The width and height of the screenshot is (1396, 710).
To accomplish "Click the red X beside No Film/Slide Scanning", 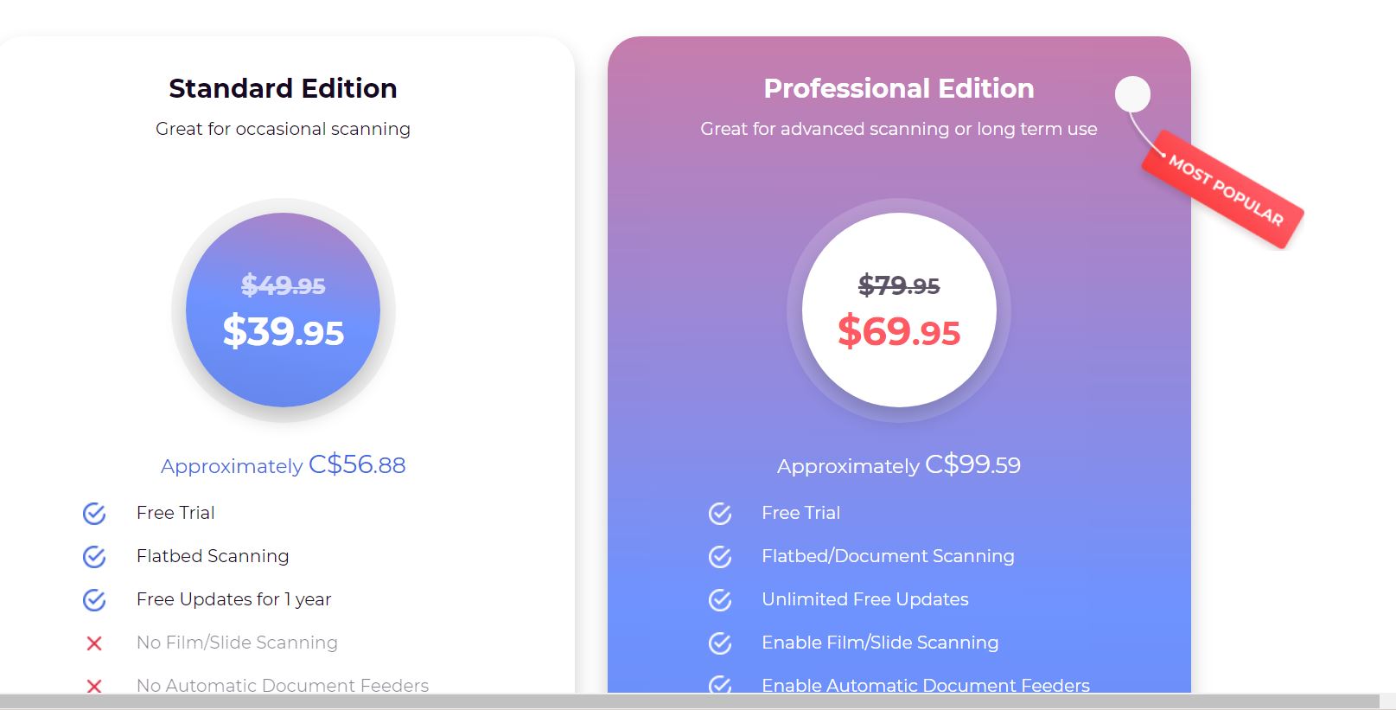I will tap(94, 643).
